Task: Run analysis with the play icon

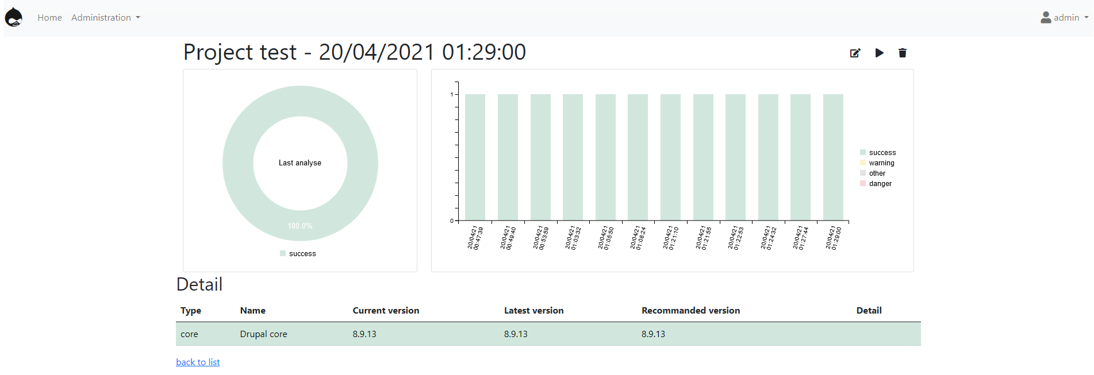Action: pos(879,53)
